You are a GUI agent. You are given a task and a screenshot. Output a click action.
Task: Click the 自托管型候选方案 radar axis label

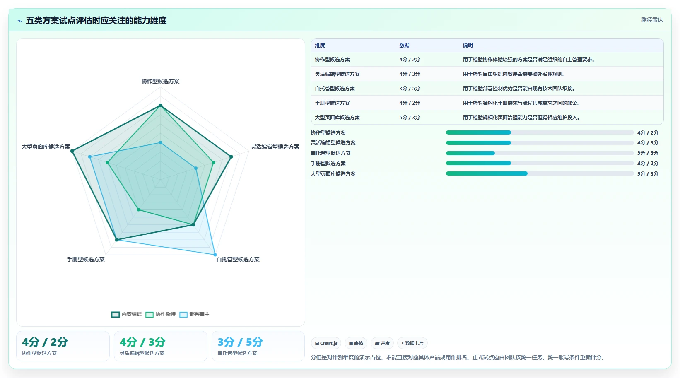pyautogui.click(x=238, y=259)
